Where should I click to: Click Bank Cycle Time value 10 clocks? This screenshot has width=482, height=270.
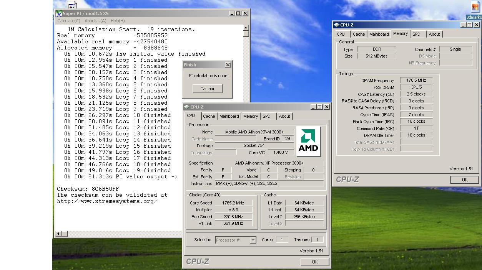[416, 121]
